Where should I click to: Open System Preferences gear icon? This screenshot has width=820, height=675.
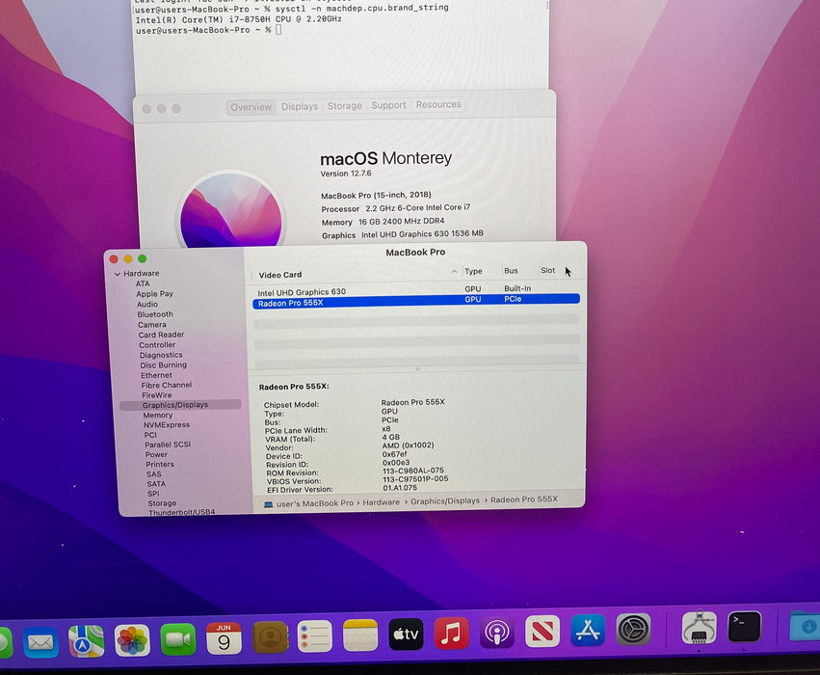[x=633, y=629]
